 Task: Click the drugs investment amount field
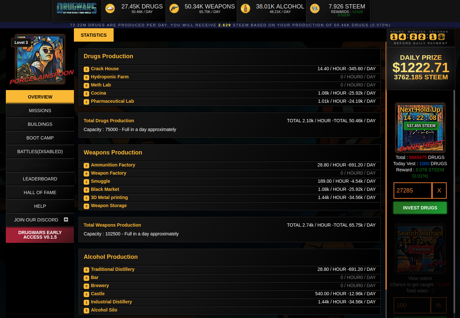click(412, 191)
